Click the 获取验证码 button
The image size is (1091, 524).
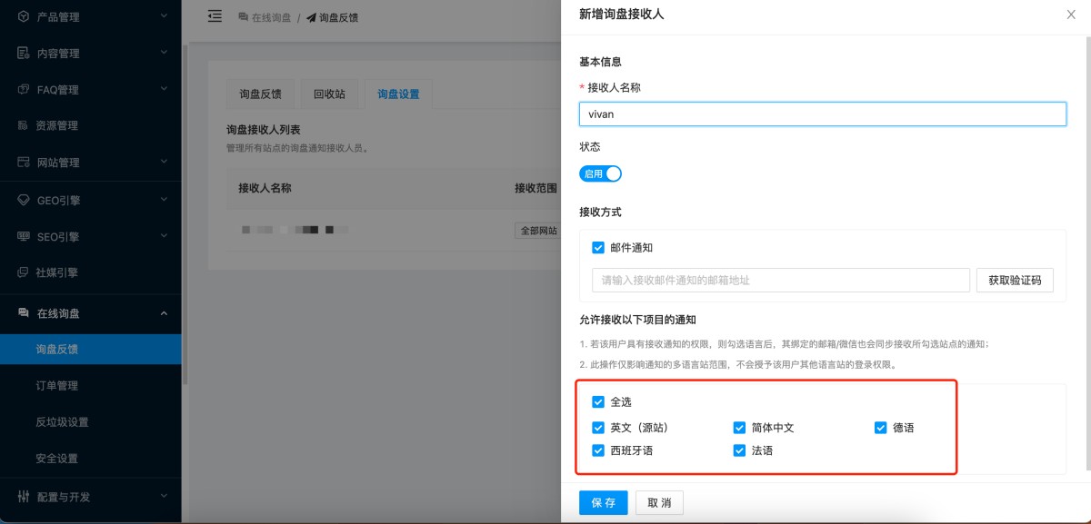pos(1015,280)
